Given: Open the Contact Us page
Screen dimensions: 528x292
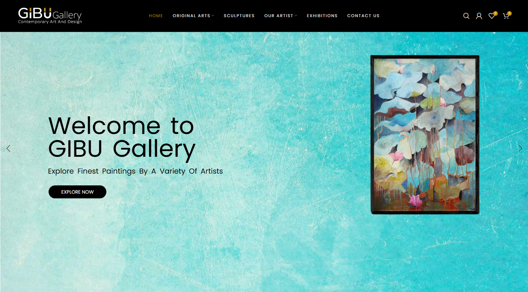Looking at the screenshot, I should click(363, 16).
